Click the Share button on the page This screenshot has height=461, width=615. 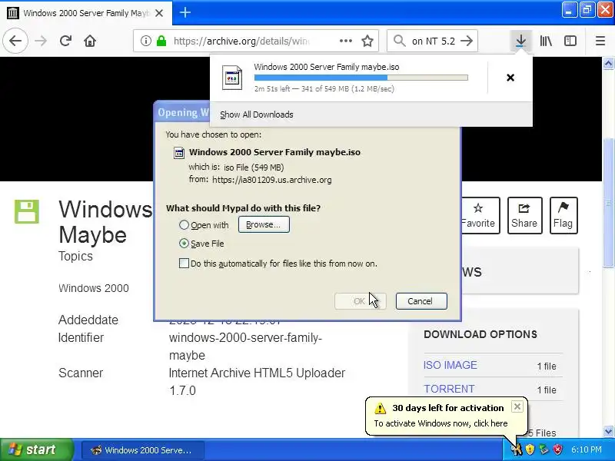[524, 215]
